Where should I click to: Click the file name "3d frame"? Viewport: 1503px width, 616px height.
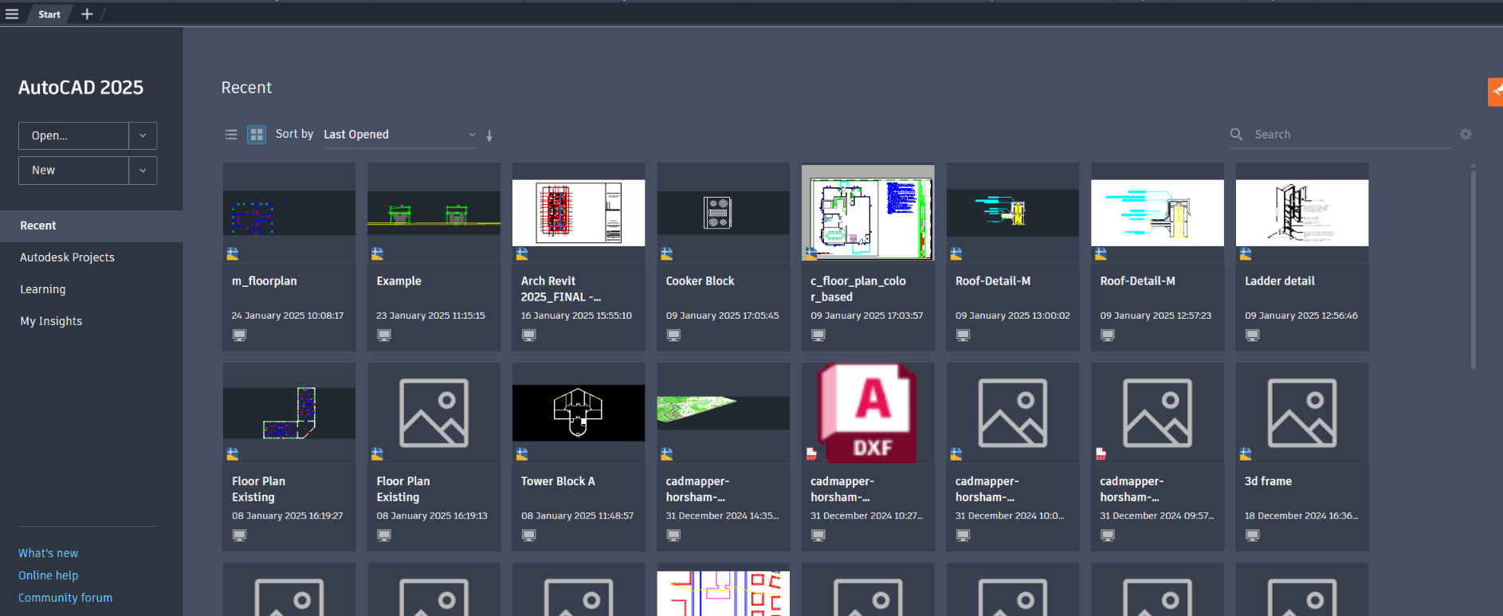1269,481
